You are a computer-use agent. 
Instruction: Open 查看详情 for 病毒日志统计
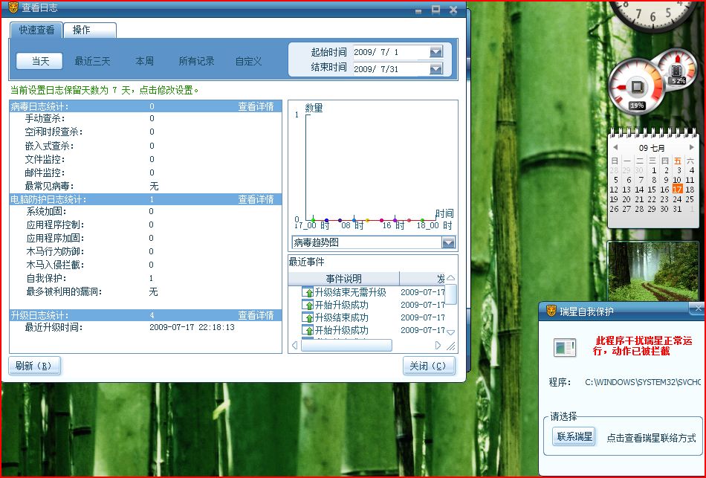tap(256, 106)
